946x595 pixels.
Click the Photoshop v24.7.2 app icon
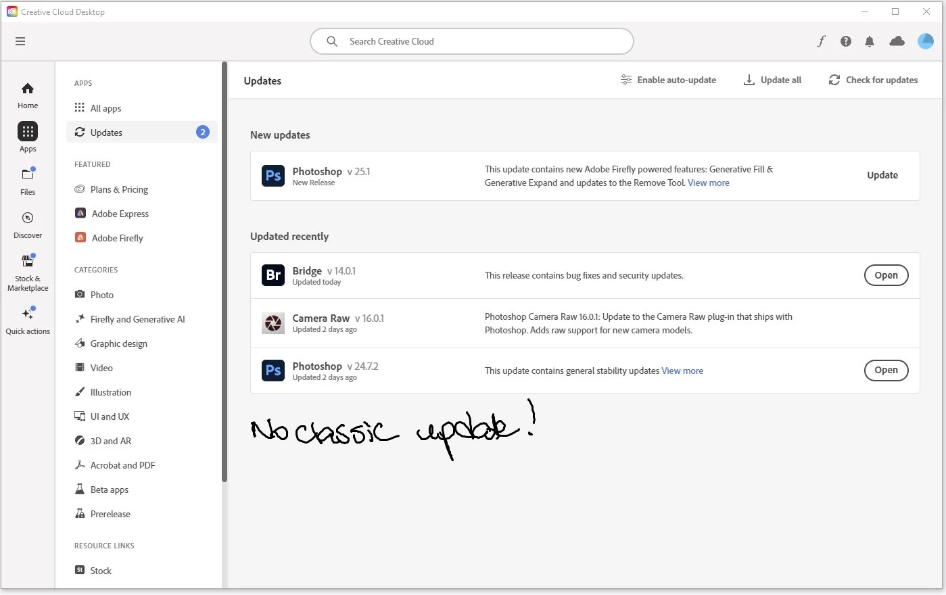point(273,371)
